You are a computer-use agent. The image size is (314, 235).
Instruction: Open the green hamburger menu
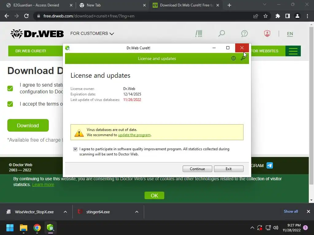click(x=293, y=51)
